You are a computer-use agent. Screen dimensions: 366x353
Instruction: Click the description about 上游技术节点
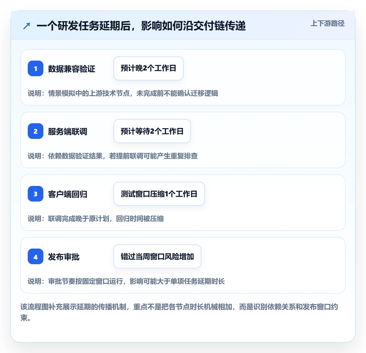[x=123, y=93]
